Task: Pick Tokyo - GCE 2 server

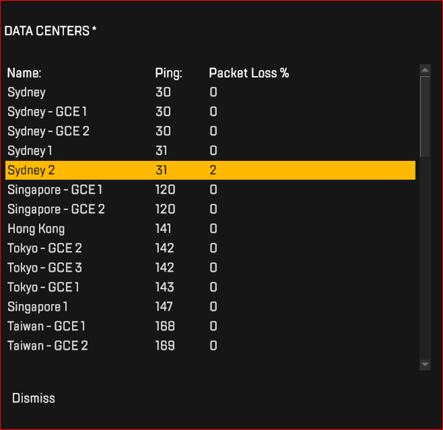Action: pos(44,248)
